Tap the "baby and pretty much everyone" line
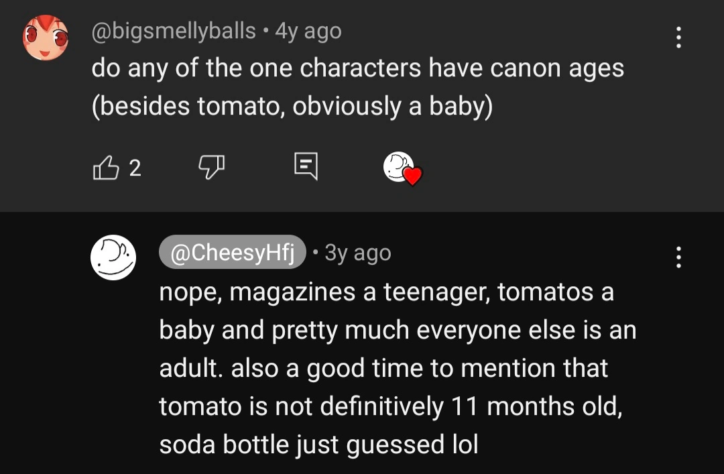This screenshot has height=474, width=724. point(397,331)
